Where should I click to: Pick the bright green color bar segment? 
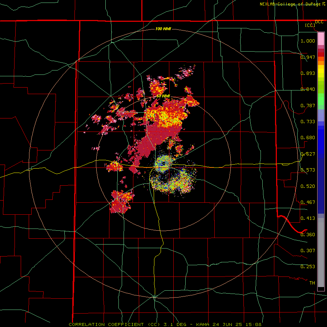(321, 99)
